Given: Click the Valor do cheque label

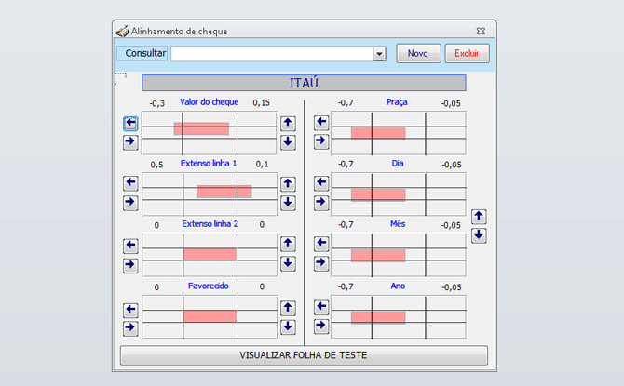Looking at the screenshot, I should pyautogui.click(x=210, y=102).
